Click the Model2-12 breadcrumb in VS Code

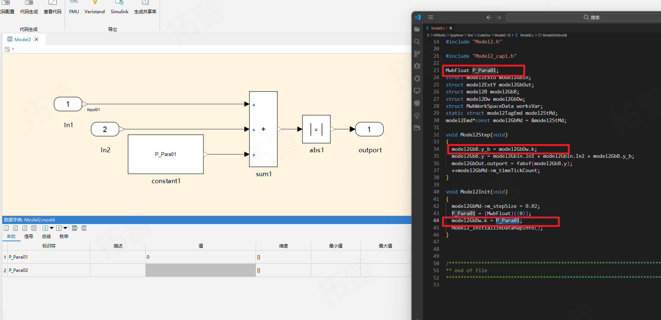(502, 35)
